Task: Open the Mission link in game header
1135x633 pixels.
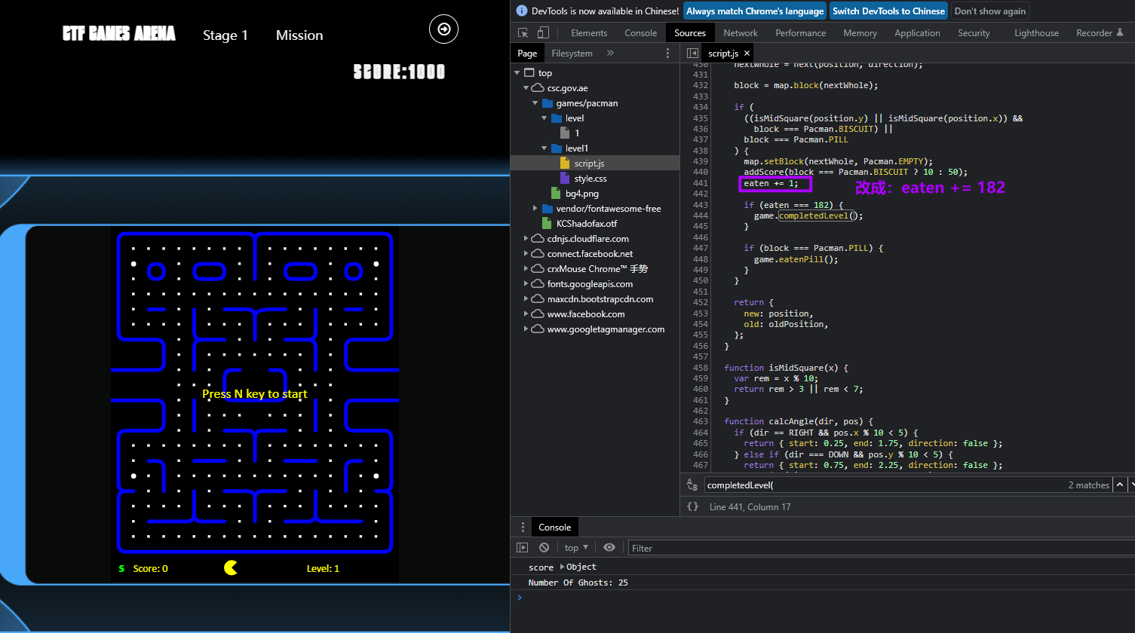Action: [x=299, y=35]
